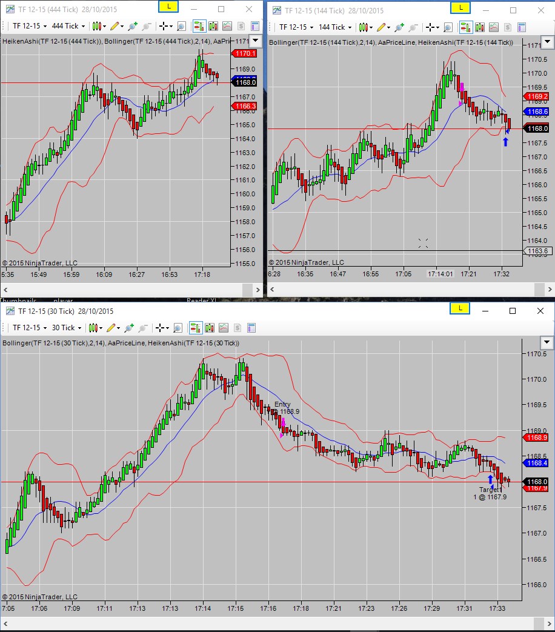Click Target 1 @ 1167.9 label in 30 Tick chart
Screen dimensions: 555x632
[x=491, y=493]
